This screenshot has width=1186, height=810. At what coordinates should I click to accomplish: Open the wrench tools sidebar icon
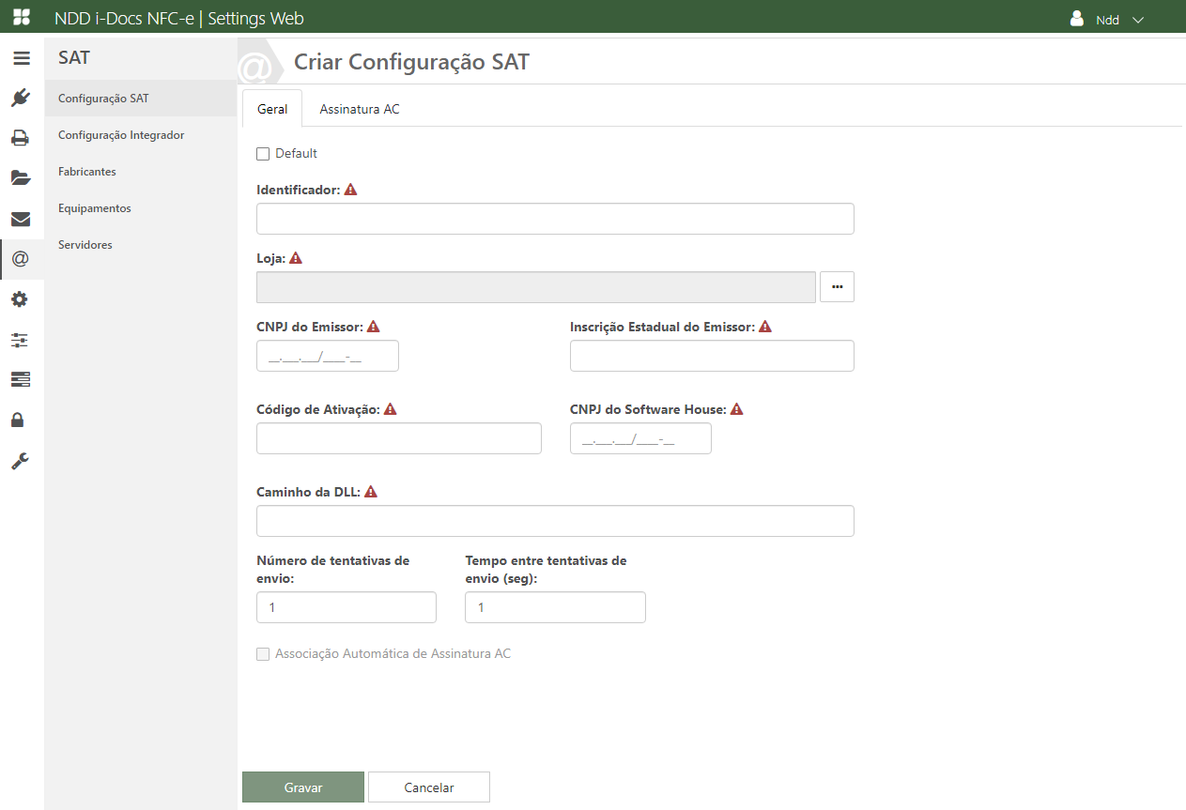click(21, 461)
